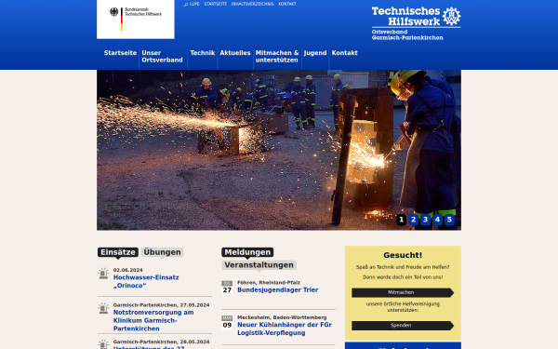Click the Gesucht! heading
558x349 pixels.
click(x=403, y=255)
